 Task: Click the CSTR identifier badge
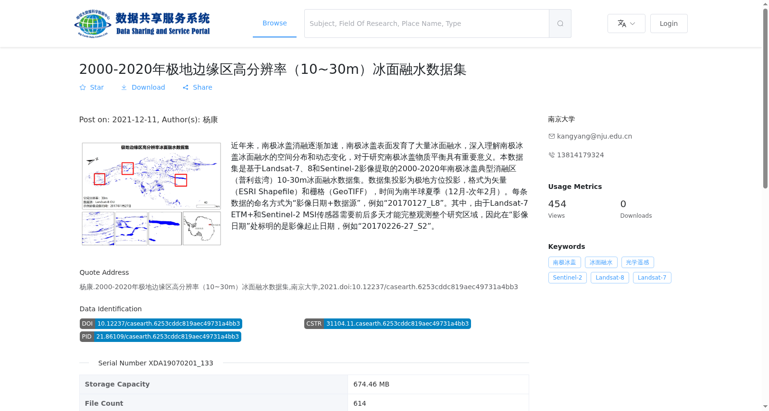tap(387, 324)
